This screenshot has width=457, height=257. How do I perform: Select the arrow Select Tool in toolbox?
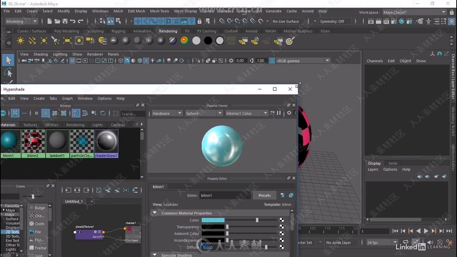pos(9,60)
